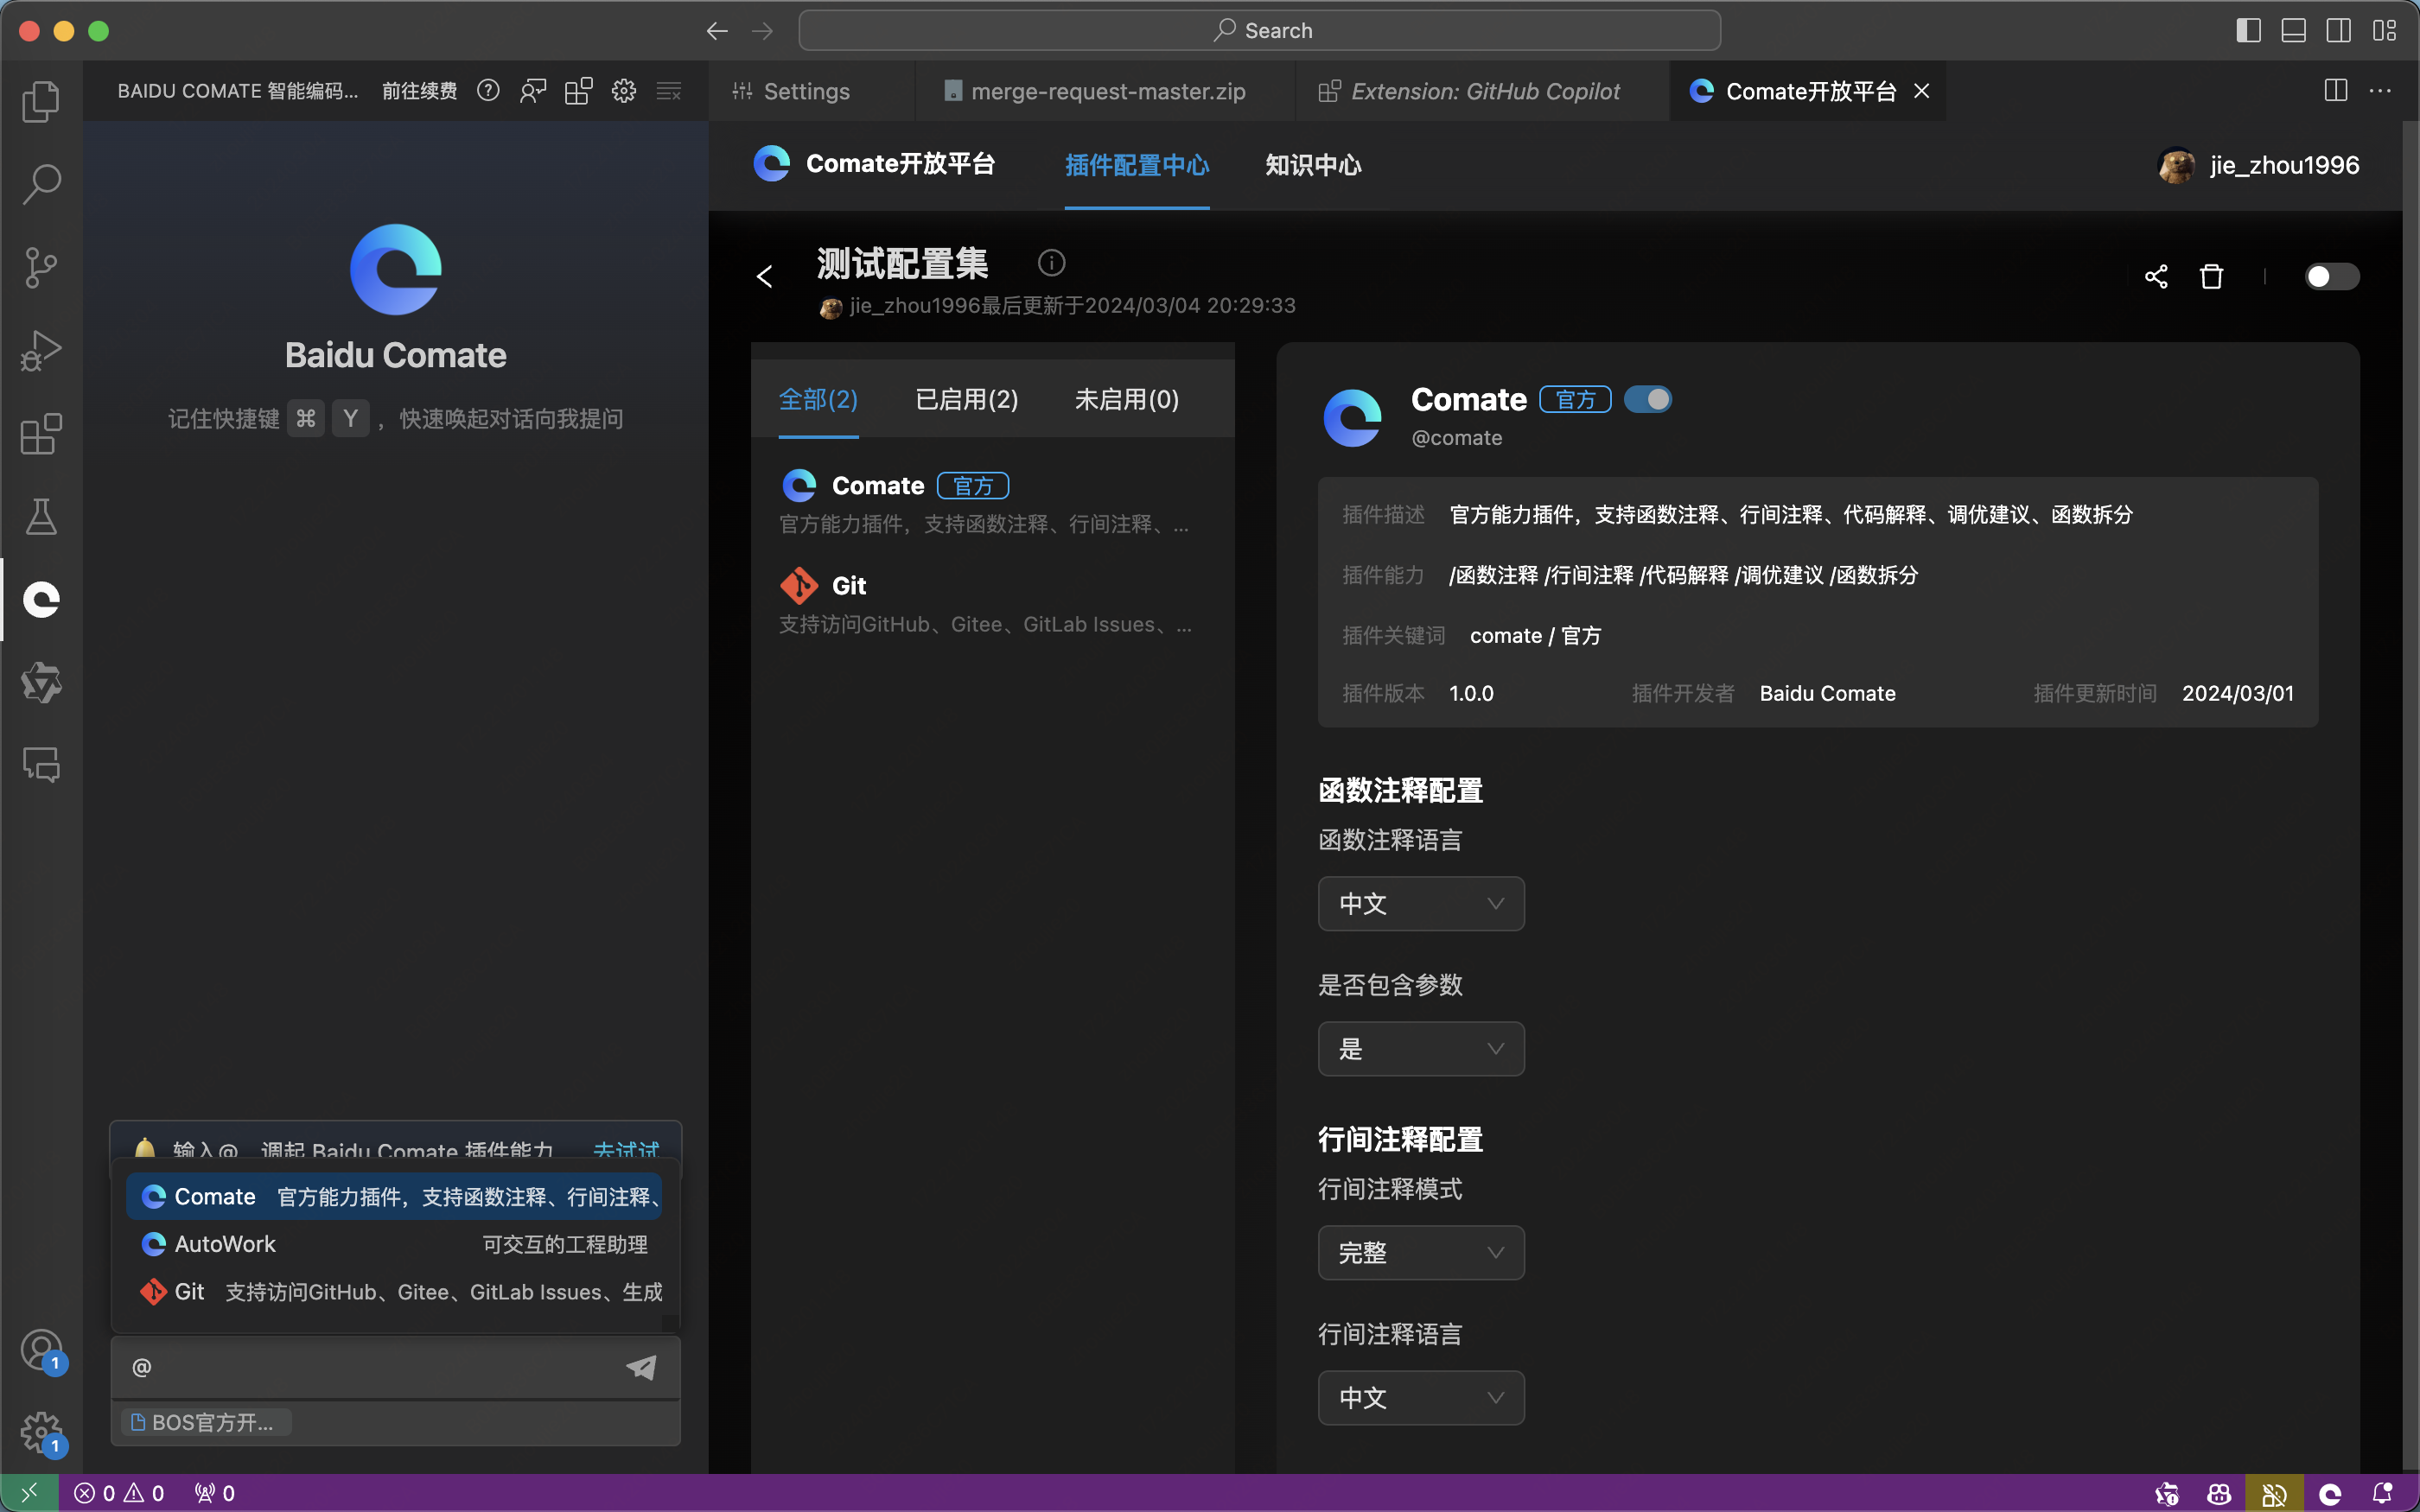
Task: Click the plugin blocks icon in Comate panel header
Action: pyautogui.click(x=578, y=91)
